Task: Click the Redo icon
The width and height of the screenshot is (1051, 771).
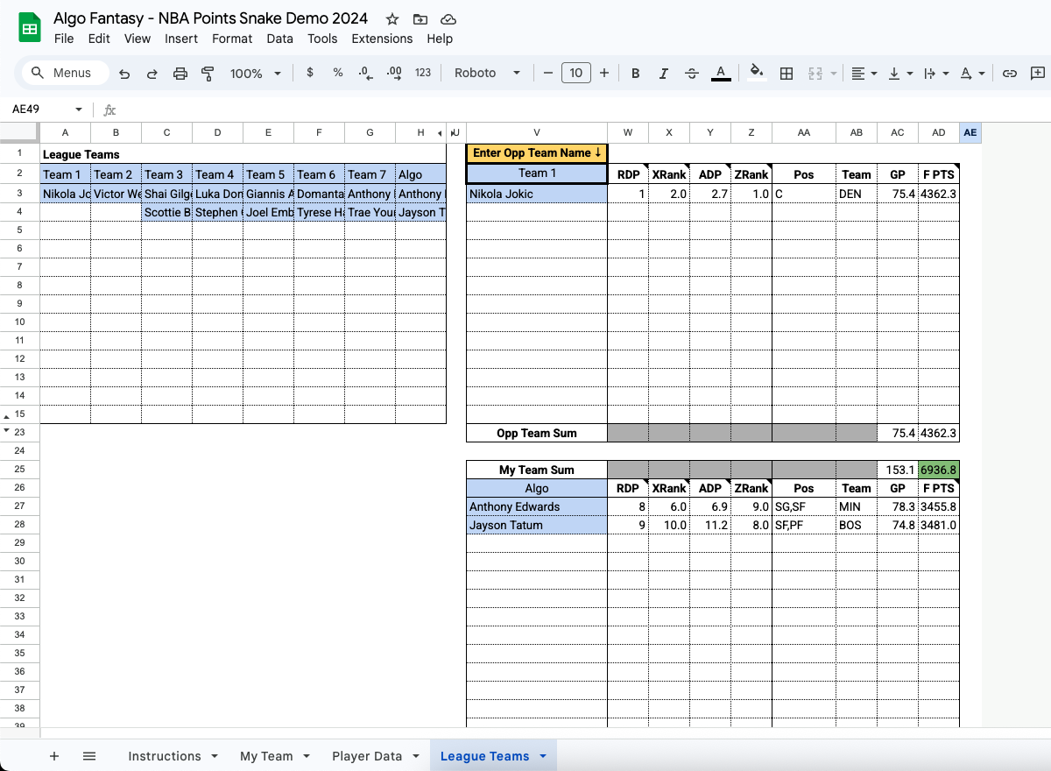Action: pos(152,74)
